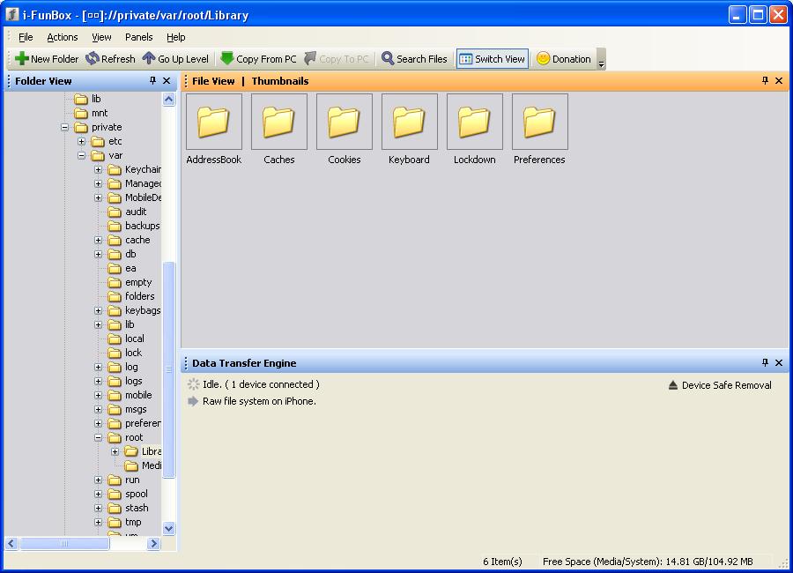This screenshot has height=573, width=793.
Task: Pin the Folder View panel
Action: tap(152, 81)
